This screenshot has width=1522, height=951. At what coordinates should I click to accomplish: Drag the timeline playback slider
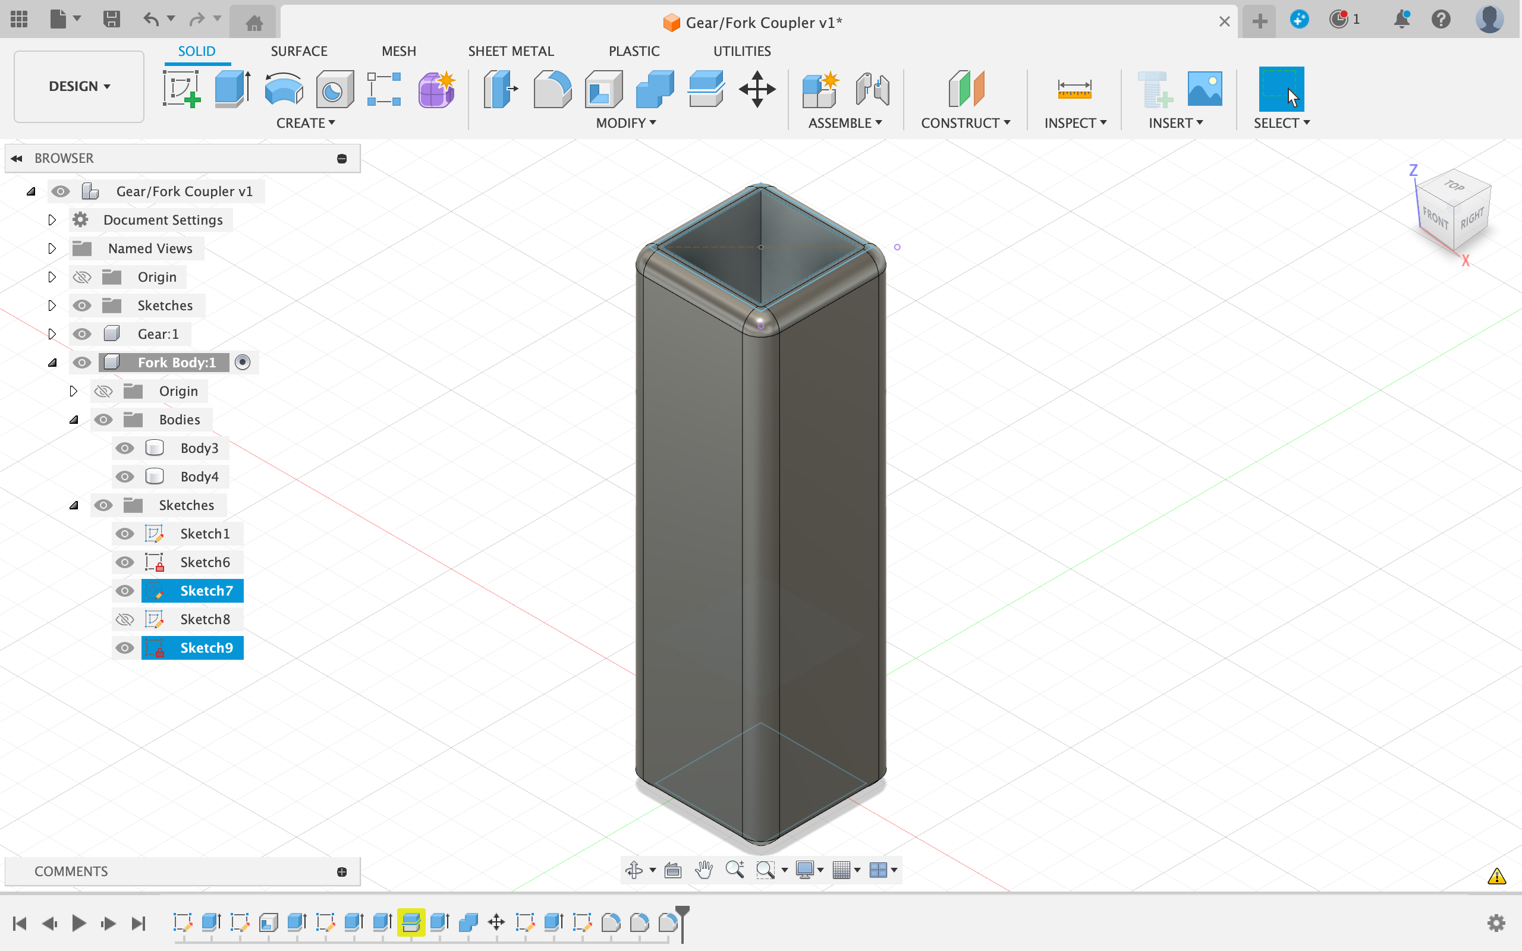tap(681, 921)
